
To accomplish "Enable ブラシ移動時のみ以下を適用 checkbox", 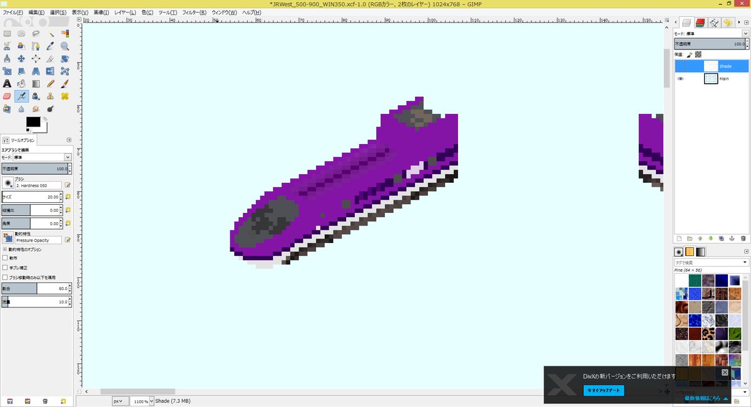I will (x=5, y=277).
